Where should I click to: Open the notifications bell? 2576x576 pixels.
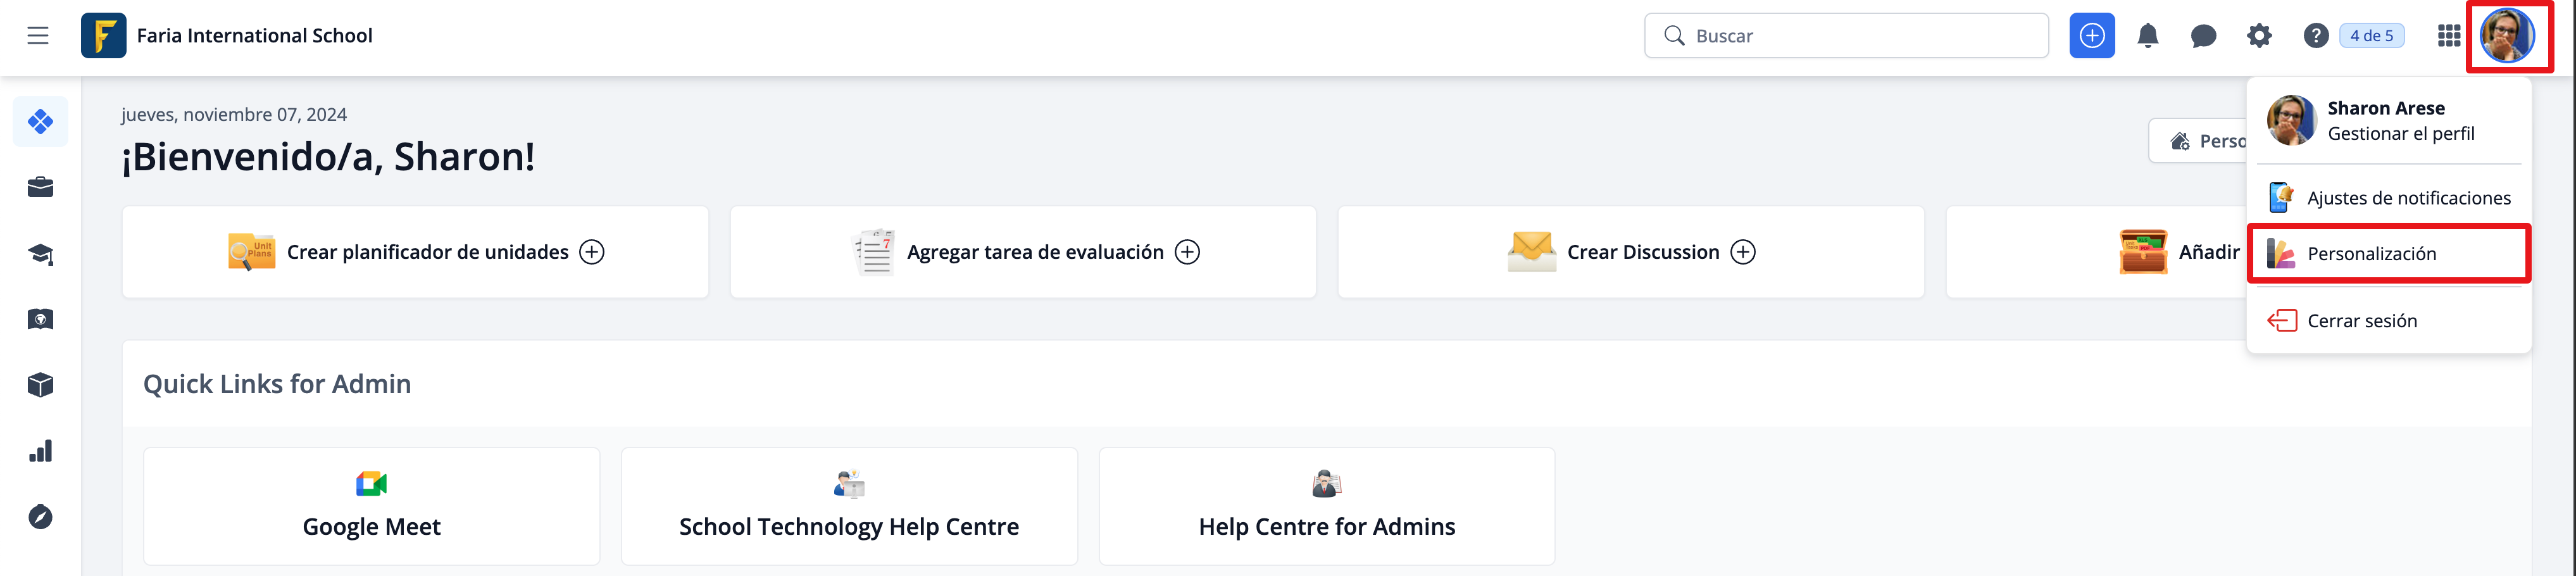click(2147, 36)
